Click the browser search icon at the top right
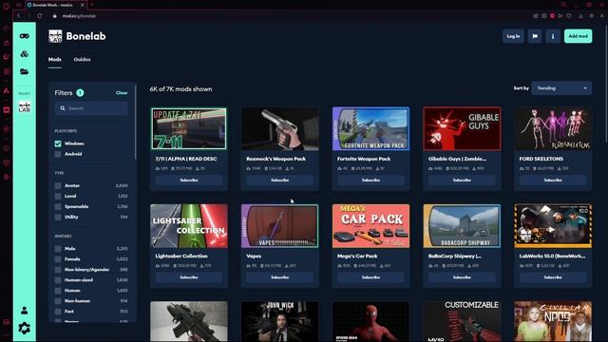 [563, 5]
